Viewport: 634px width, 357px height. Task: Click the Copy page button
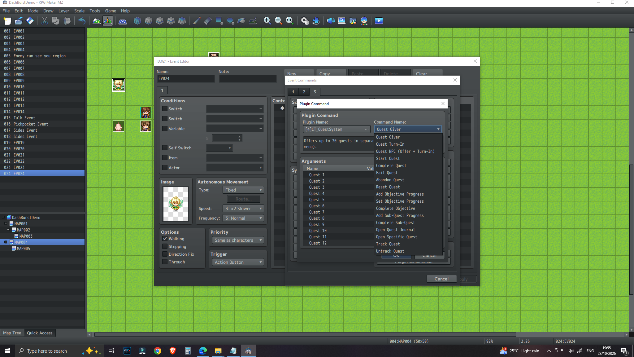pos(331,73)
